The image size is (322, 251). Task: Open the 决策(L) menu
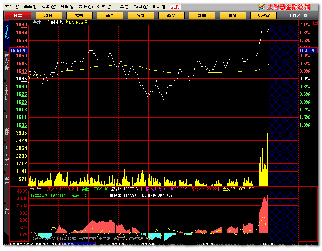(x=86, y=7)
